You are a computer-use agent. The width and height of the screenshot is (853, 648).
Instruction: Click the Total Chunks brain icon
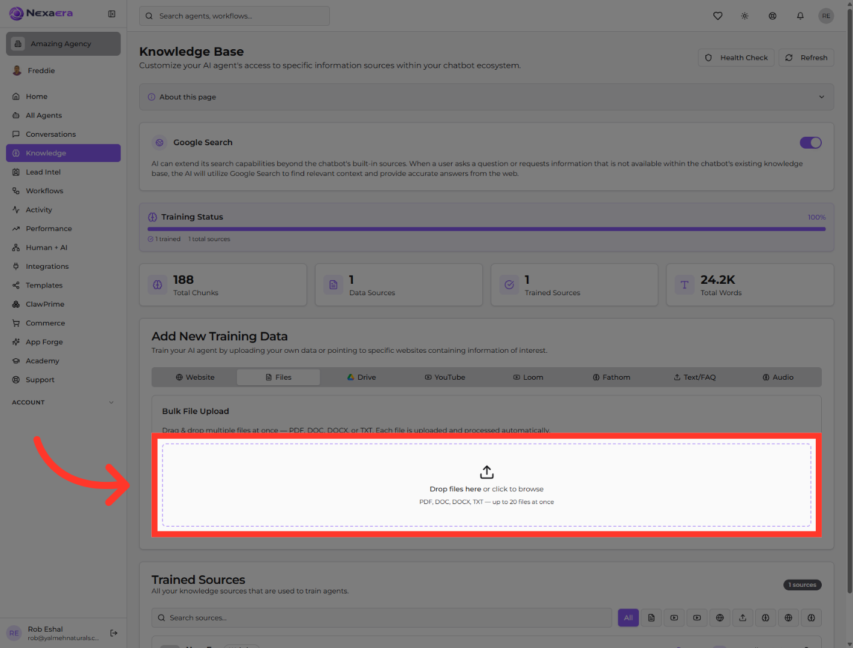(158, 285)
